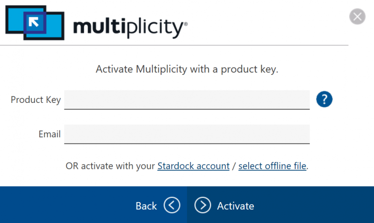374x223 pixels.
Task: Click the right-arrow circle icon beside Activate
Action: (x=202, y=205)
